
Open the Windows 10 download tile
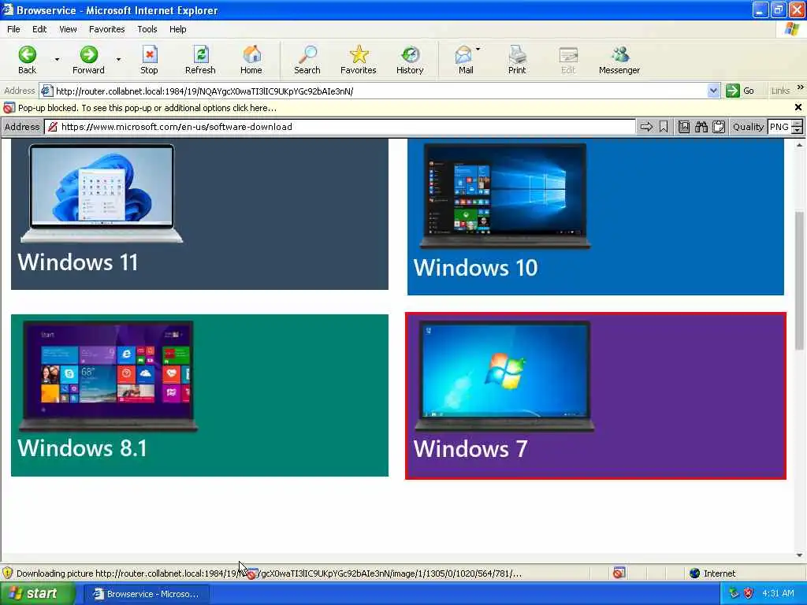pos(596,217)
